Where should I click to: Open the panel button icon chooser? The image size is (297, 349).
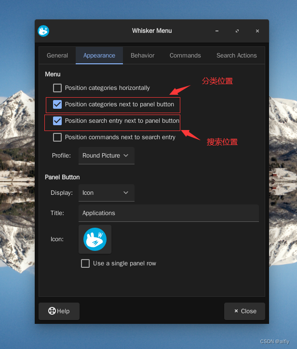click(95, 239)
